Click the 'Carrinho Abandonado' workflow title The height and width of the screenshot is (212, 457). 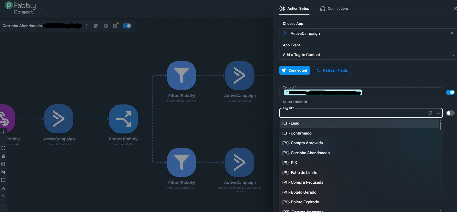22,26
